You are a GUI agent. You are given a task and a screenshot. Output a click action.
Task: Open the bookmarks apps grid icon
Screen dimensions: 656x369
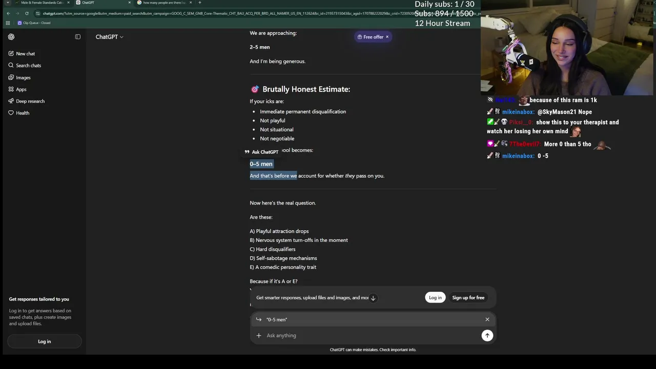pos(8,23)
